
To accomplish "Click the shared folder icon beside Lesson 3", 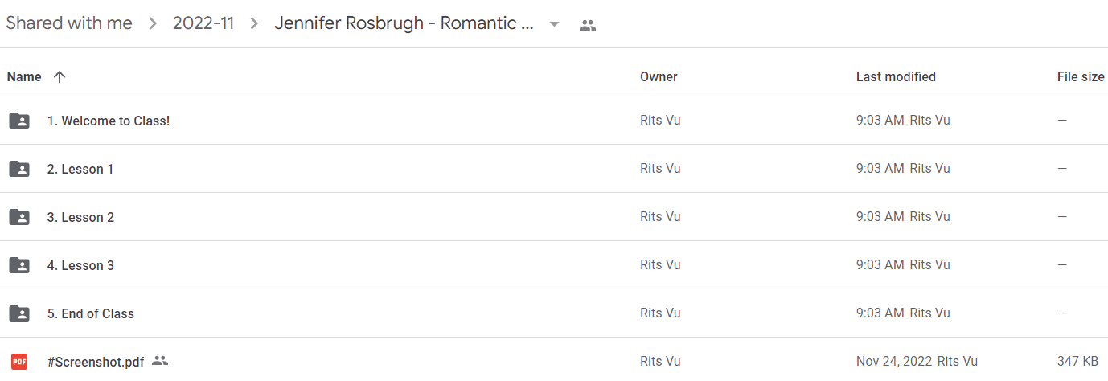I will click(x=19, y=265).
